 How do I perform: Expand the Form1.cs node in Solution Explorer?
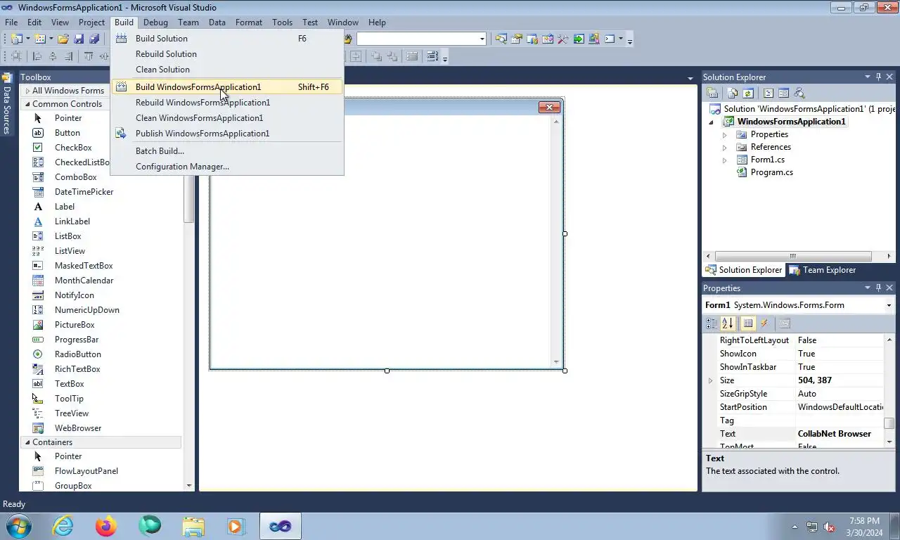(x=725, y=160)
